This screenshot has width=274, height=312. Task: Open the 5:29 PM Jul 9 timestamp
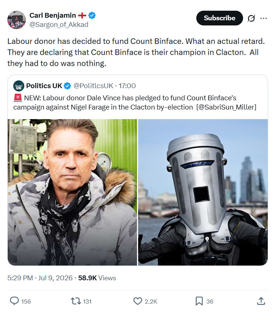(40, 278)
